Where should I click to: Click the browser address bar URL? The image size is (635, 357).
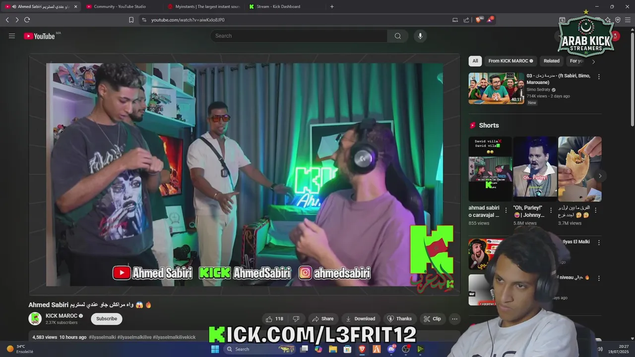[x=188, y=20]
